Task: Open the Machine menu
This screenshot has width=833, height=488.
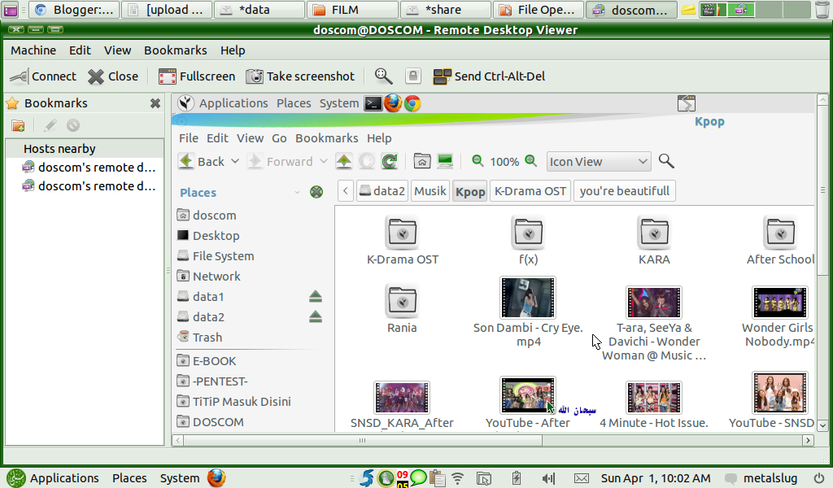Action: tap(33, 50)
